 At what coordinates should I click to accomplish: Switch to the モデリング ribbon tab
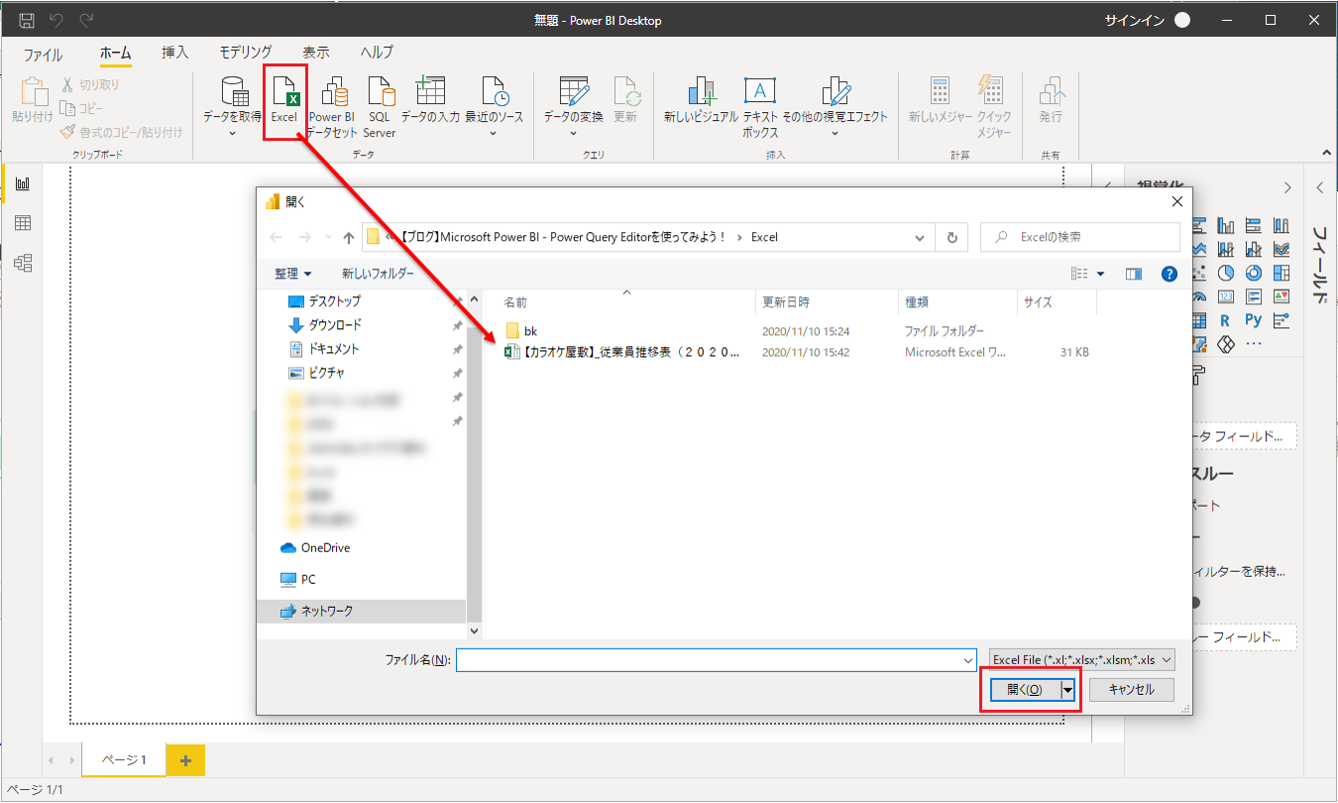(245, 53)
